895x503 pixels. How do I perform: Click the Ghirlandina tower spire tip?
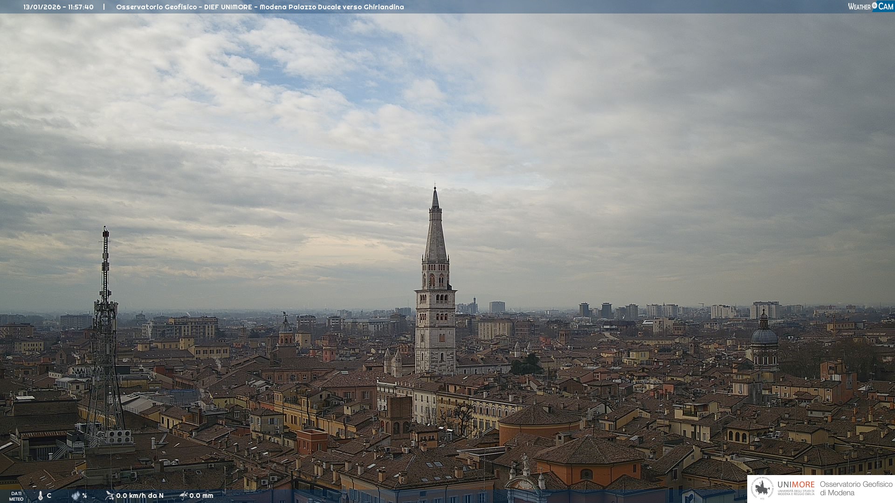[435, 189]
